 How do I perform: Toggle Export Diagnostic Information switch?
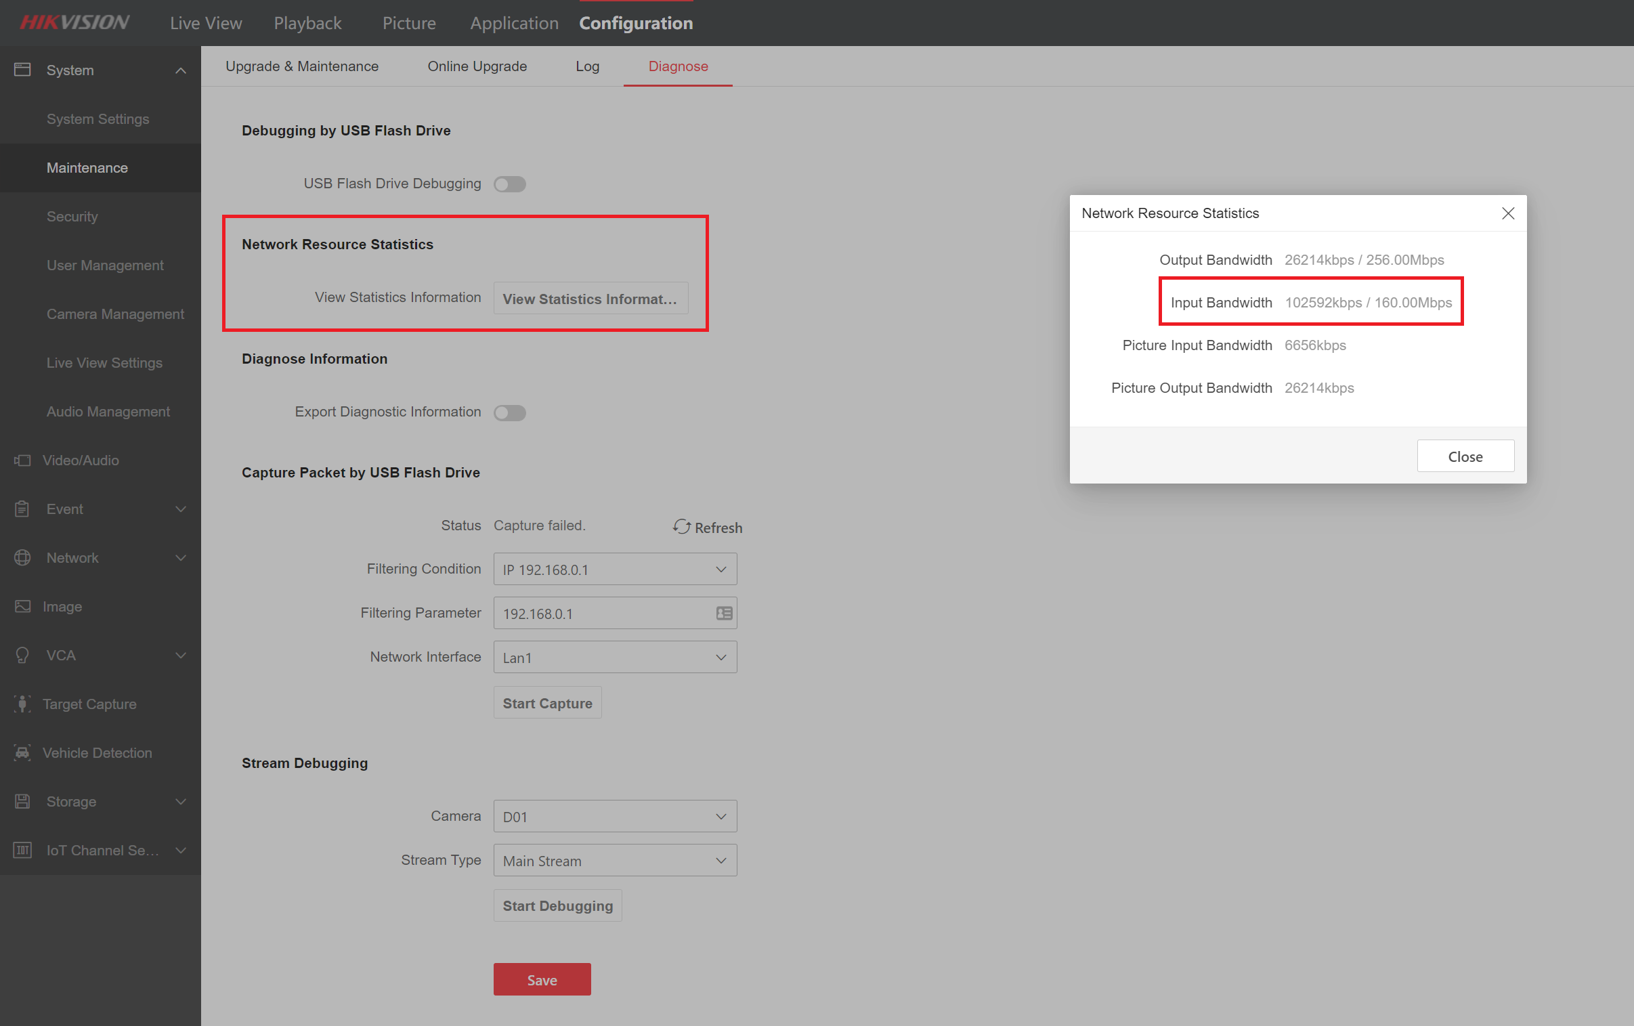point(510,412)
